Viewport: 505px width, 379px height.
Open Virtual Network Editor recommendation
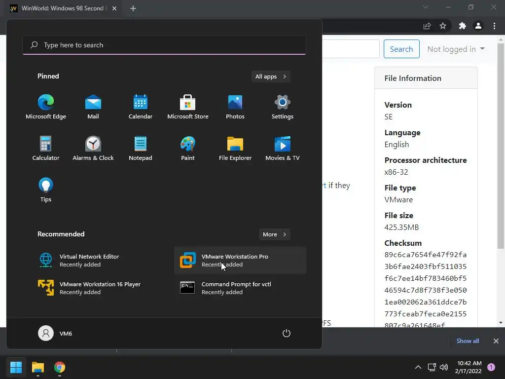tap(98, 261)
